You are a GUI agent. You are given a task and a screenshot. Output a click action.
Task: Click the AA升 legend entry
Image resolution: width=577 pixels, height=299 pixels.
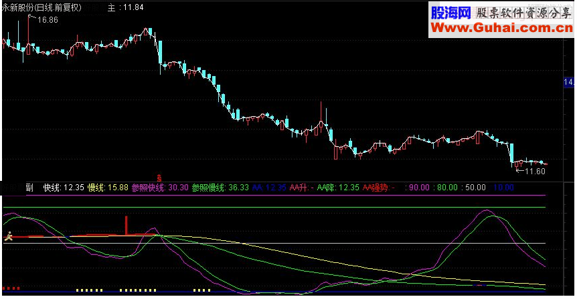(x=302, y=188)
